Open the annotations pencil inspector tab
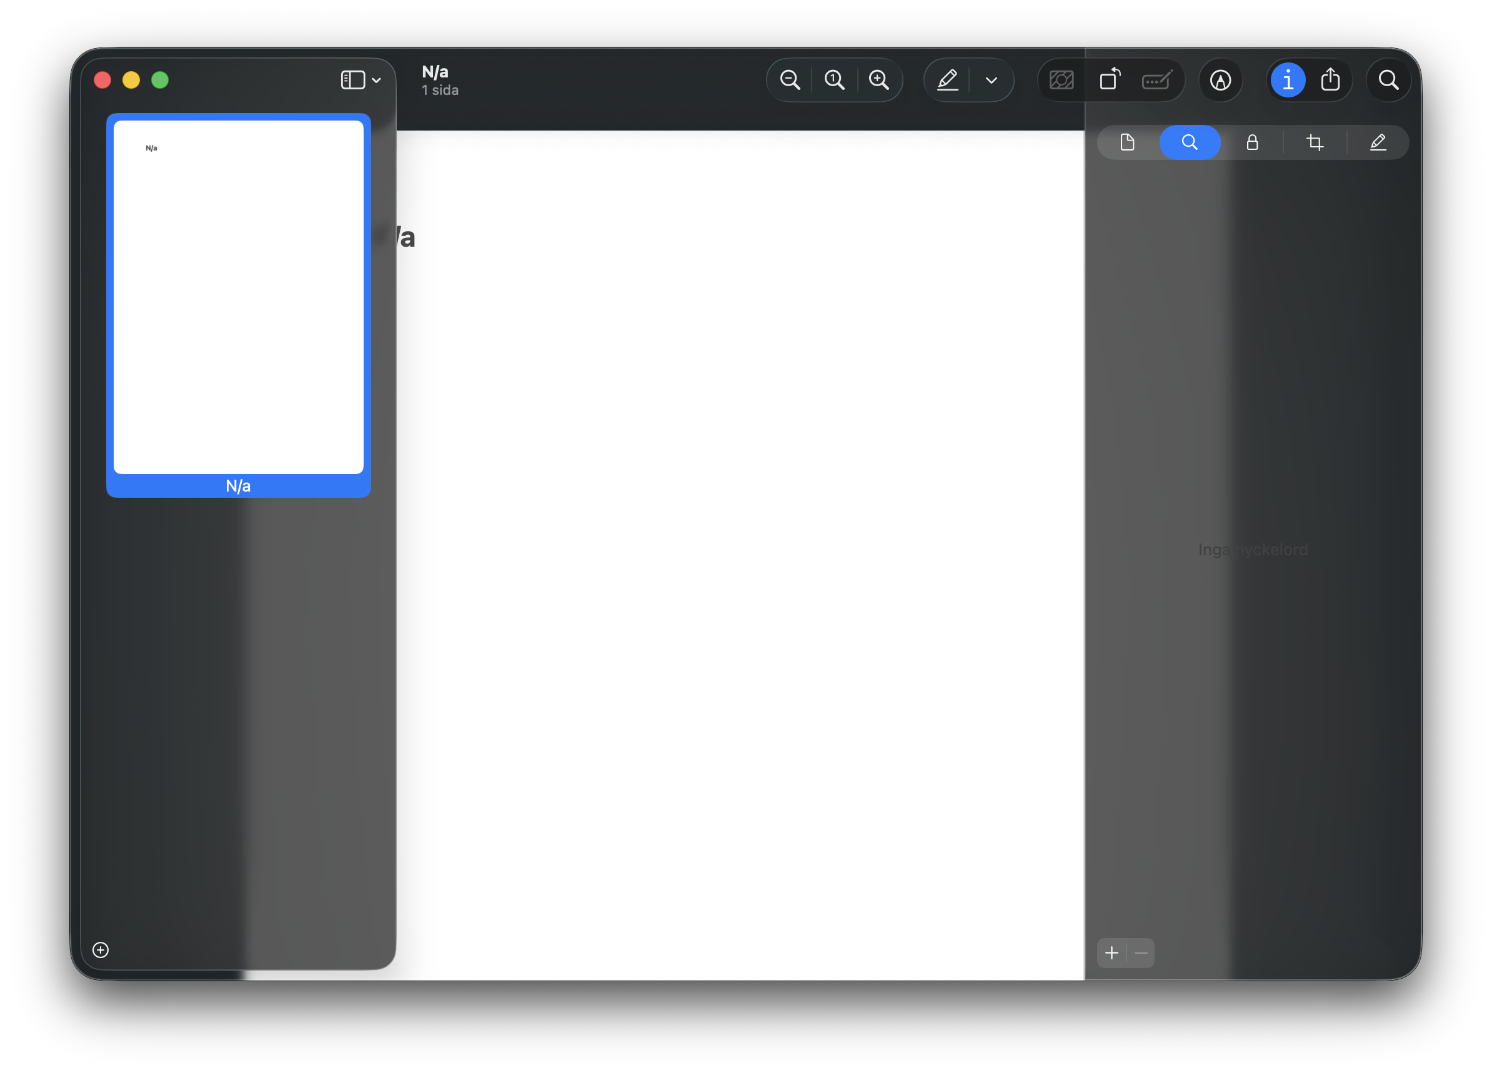Viewport: 1492px width, 1073px height. coord(1378,142)
